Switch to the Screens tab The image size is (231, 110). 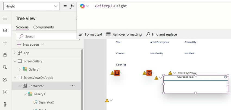[x=22, y=27]
